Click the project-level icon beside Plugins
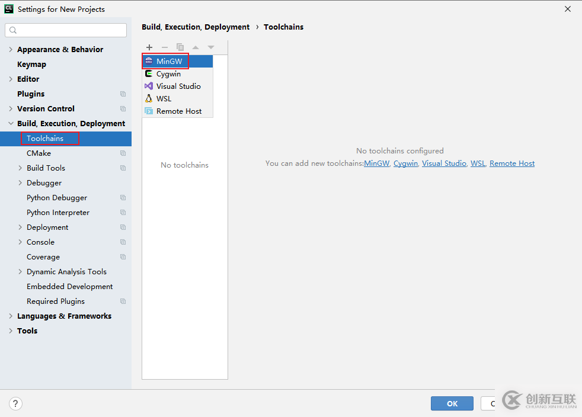The width and height of the screenshot is (582, 417). pyautogui.click(x=123, y=94)
